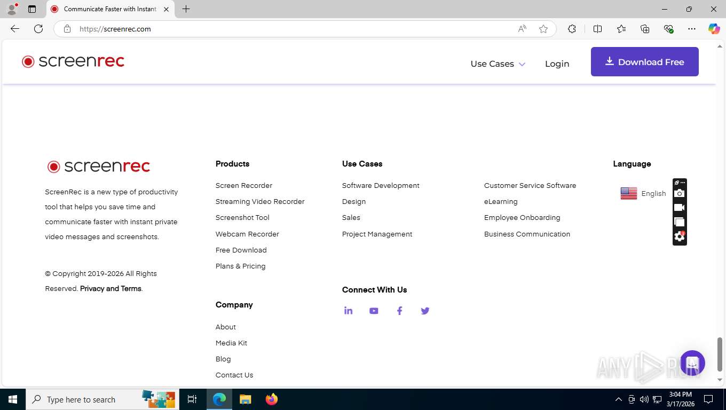726x410 pixels.
Task: Open Design use case link
Action: point(354,201)
